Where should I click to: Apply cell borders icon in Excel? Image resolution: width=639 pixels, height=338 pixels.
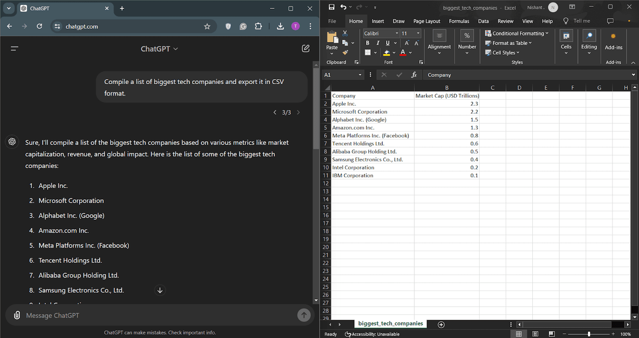[x=368, y=52]
